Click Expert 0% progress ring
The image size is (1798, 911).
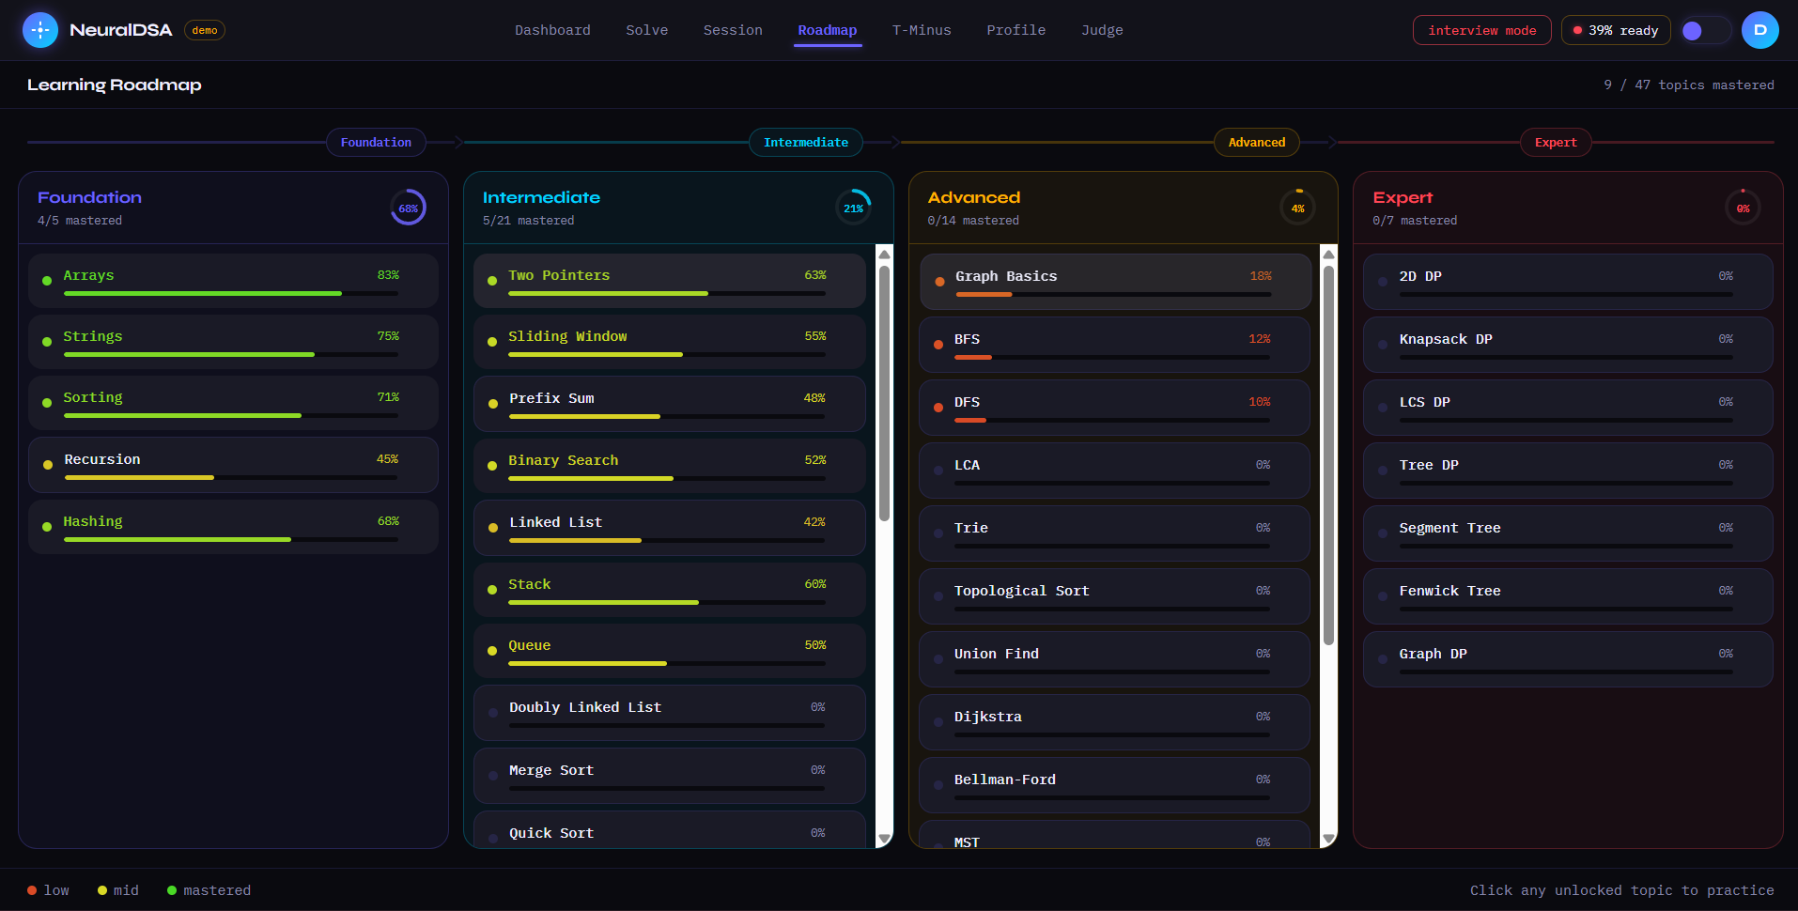point(1743,208)
